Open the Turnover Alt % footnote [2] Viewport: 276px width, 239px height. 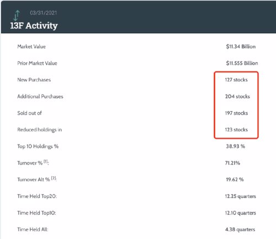(54, 178)
